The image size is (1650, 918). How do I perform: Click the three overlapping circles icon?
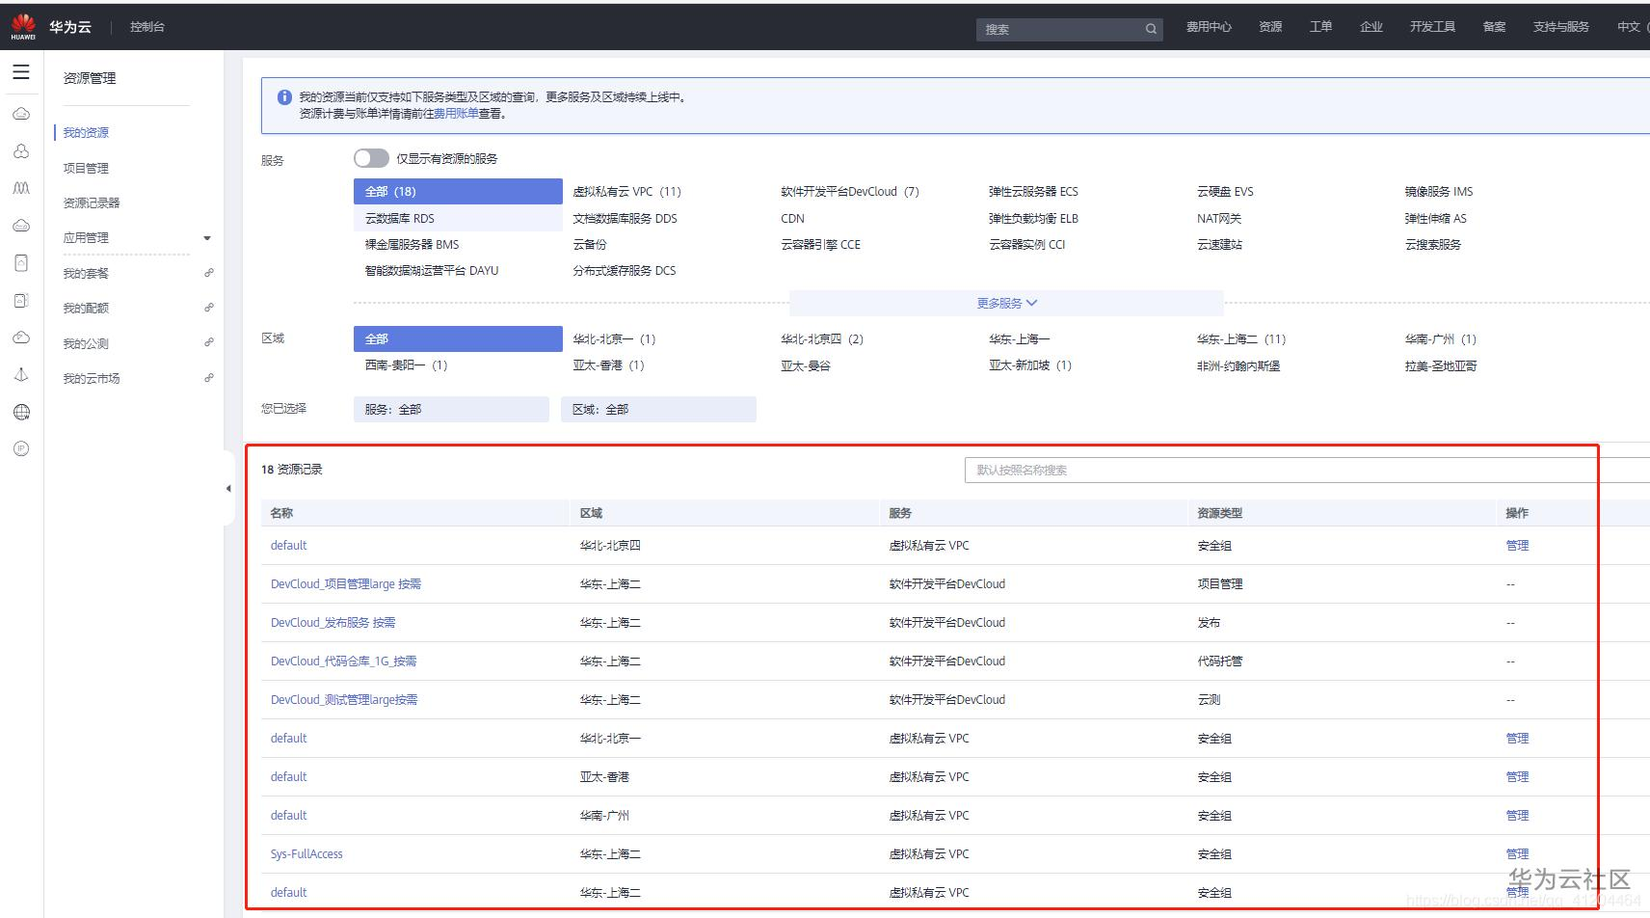(21, 151)
